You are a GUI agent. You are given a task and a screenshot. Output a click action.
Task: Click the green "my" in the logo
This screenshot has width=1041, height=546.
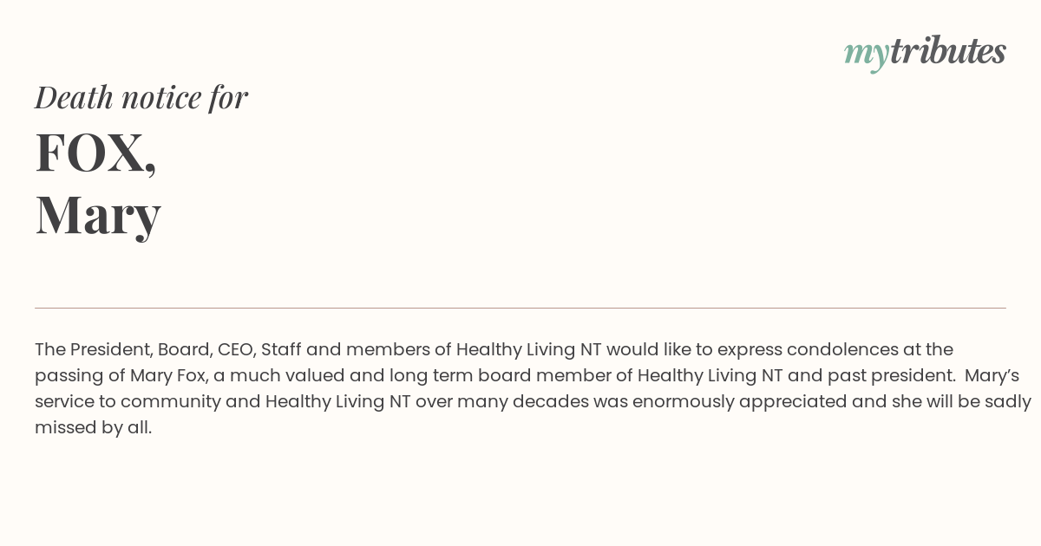[866, 55]
